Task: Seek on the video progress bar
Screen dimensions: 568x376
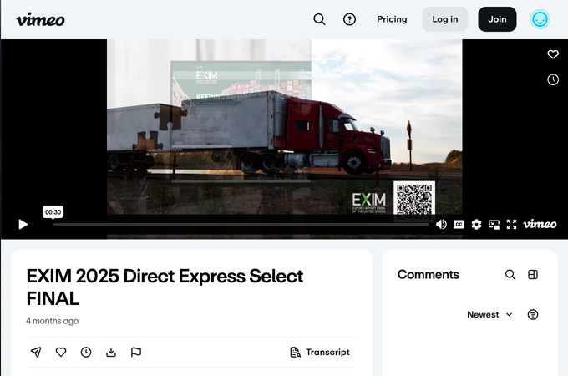Action: coord(241,225)
